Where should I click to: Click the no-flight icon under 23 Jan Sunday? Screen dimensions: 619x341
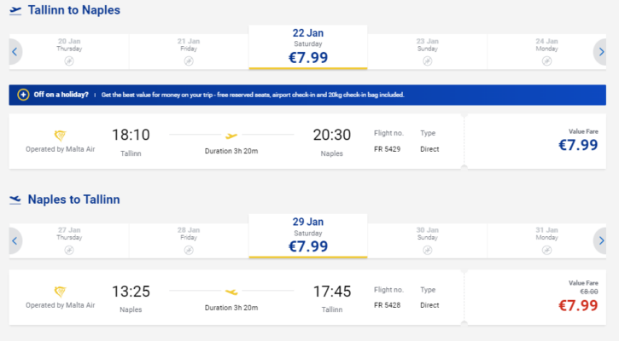pyautogui.click(x=427, y=61)
